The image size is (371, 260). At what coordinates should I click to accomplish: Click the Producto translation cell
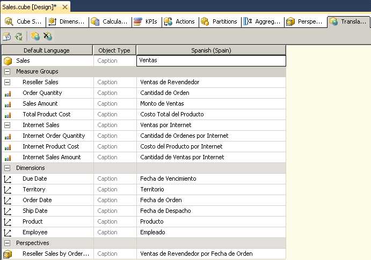pyautogui.click(x=211, y=222)
